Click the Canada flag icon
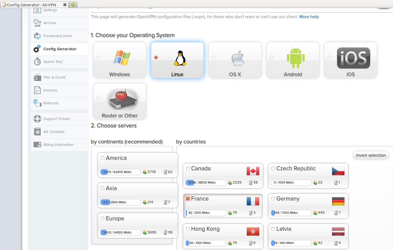Viewport: 393px width, 250px height. click(x=253, y=171)
